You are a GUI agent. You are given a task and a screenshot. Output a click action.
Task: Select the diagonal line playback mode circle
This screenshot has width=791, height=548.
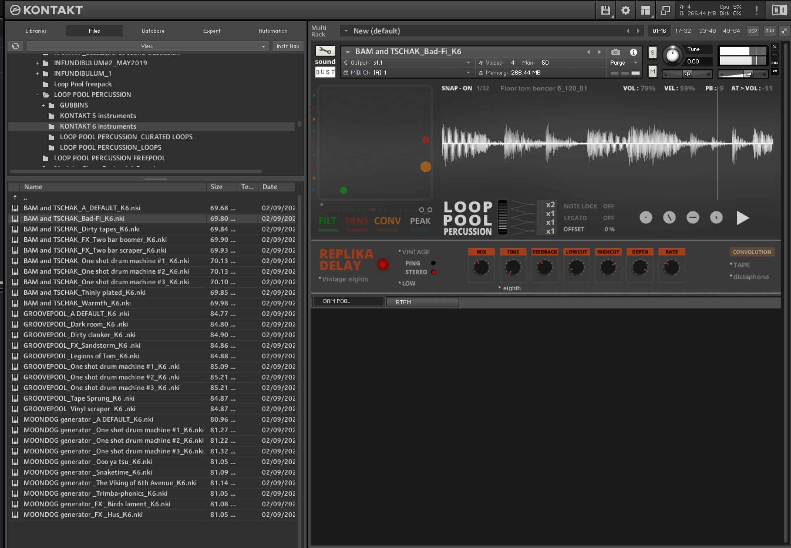pos(669,217)
